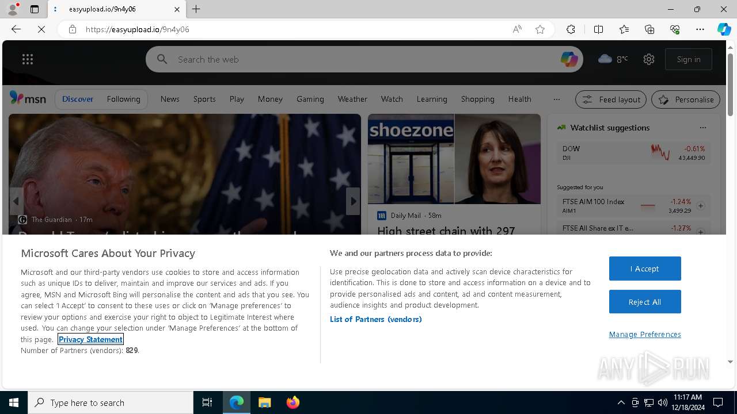Open Copilot from the search box
Viewport: 737px width, 414px height.
click(x=569, y=59)
